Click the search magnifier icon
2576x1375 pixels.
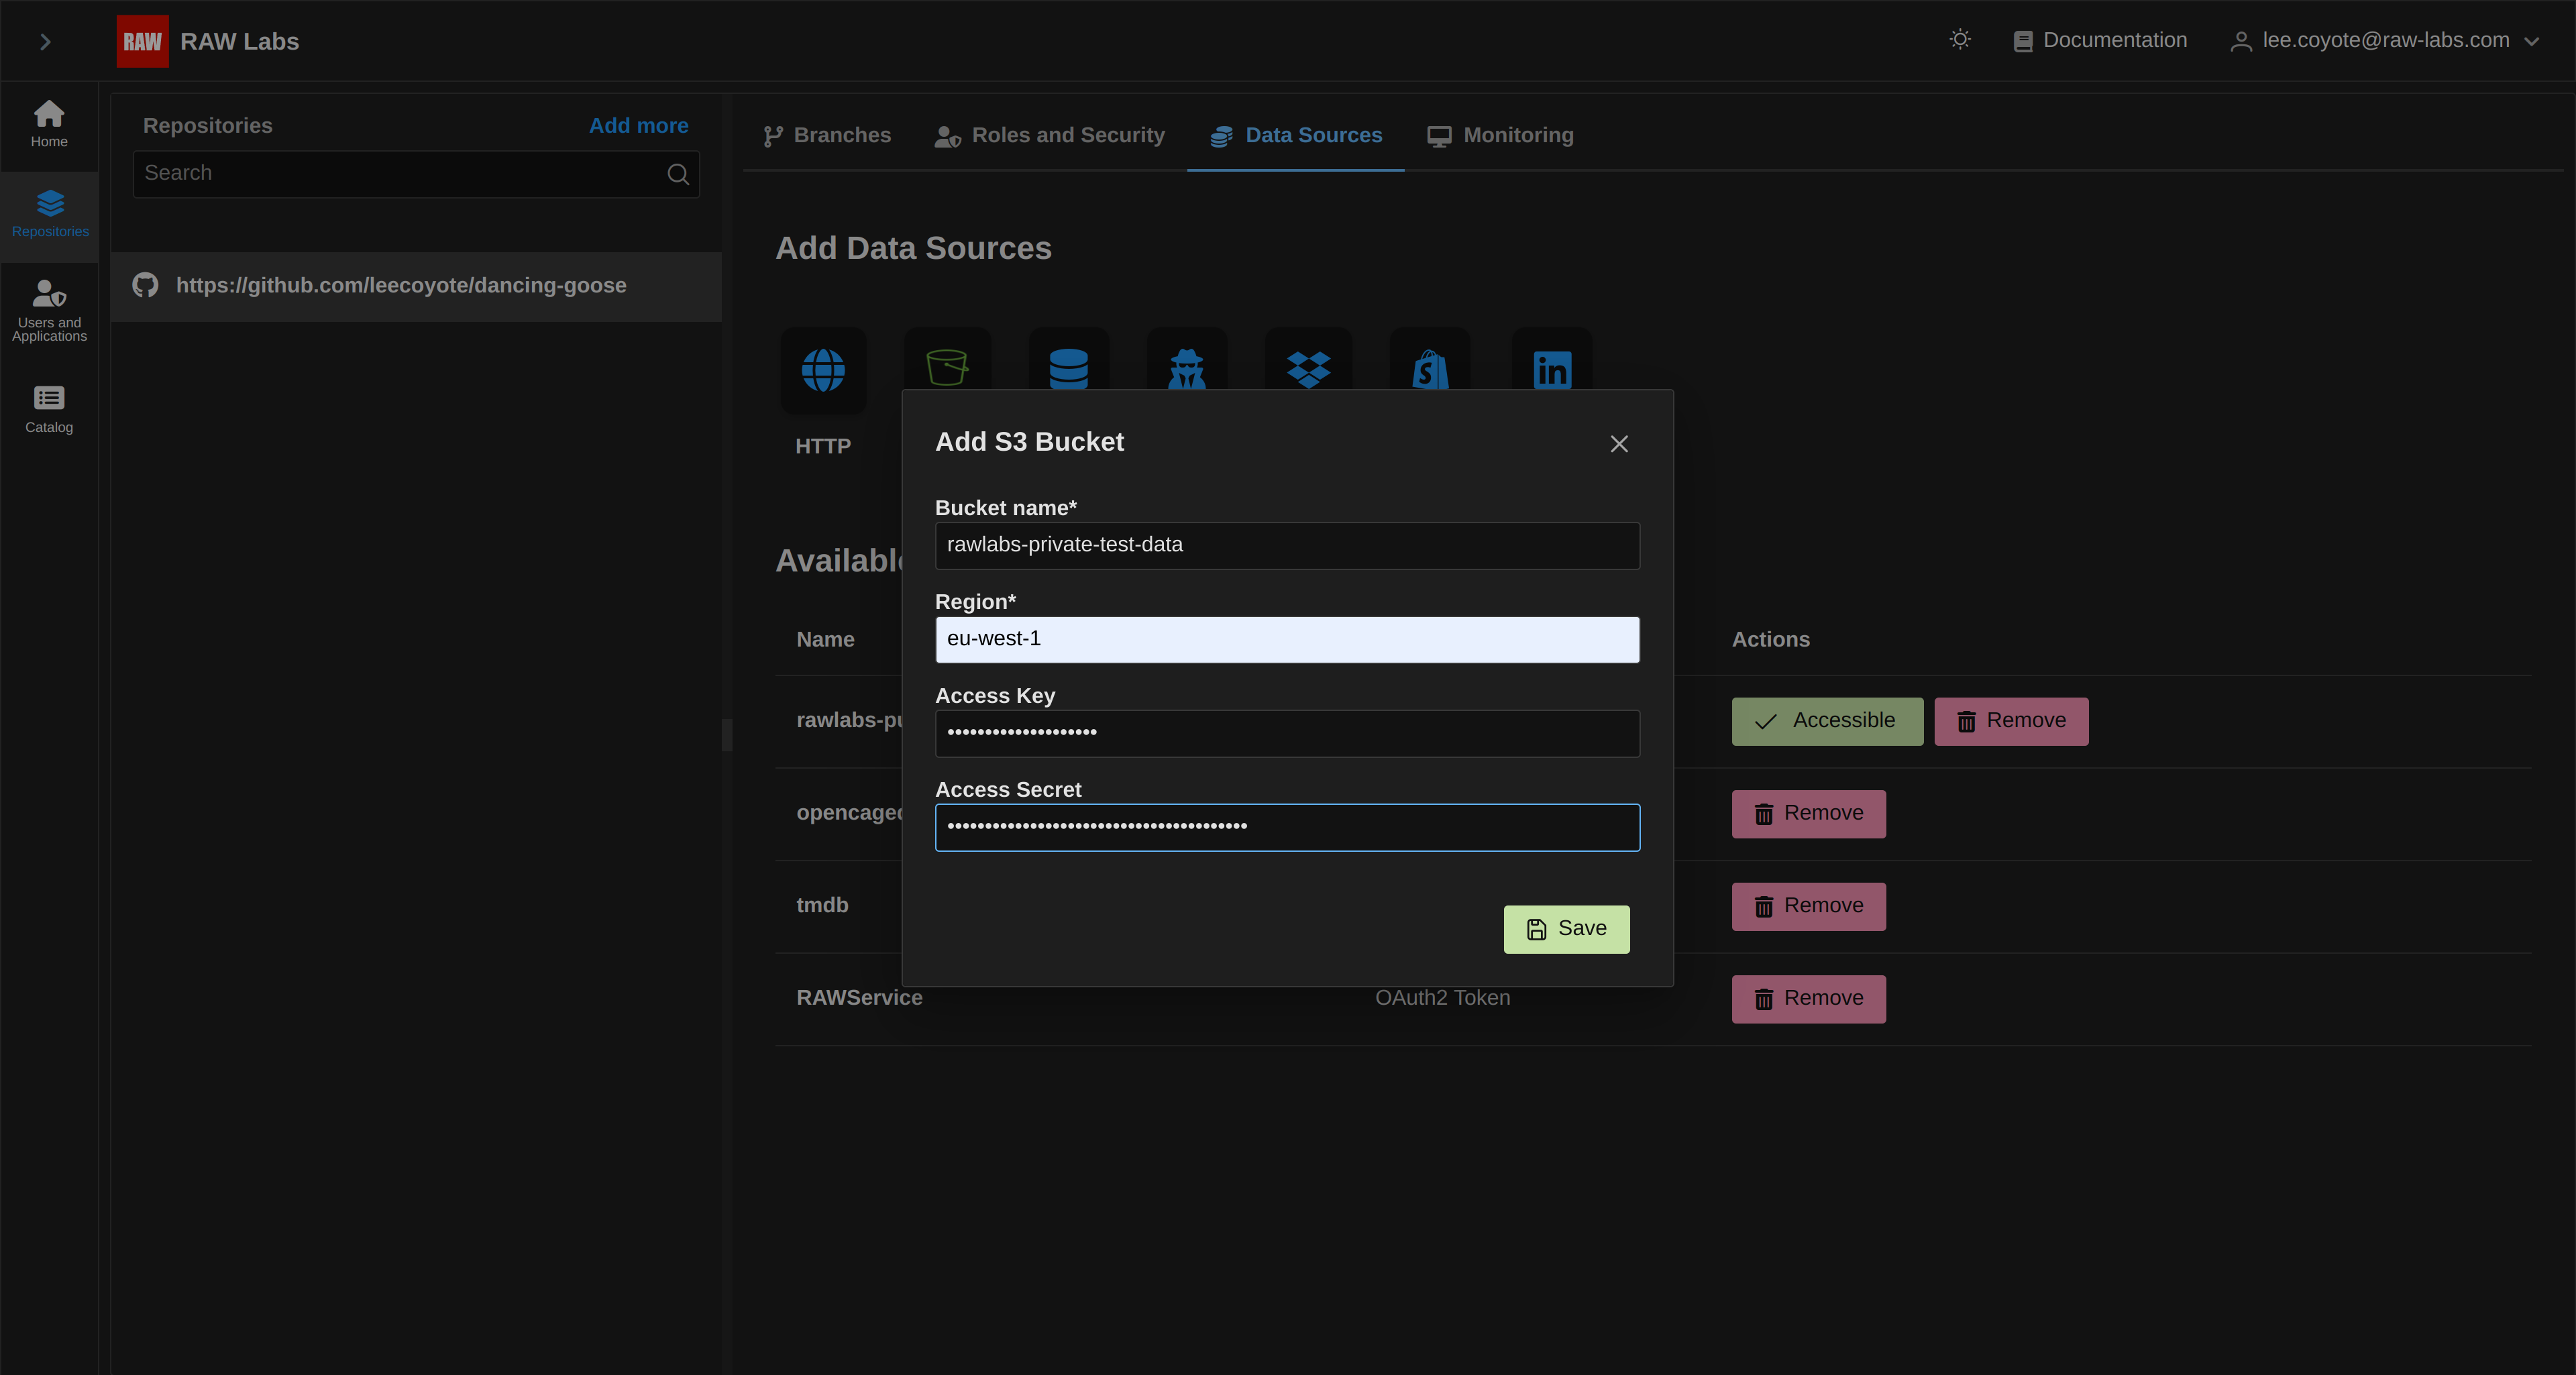[x=678, y=174]
